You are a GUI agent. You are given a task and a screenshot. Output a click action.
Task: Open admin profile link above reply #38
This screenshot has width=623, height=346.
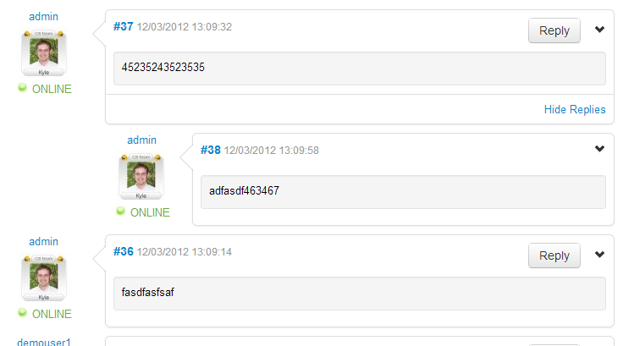click(x=142, y=140)
